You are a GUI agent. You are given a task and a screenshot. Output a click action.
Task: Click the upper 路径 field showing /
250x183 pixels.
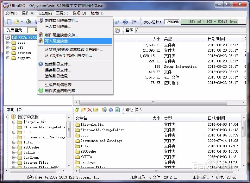(x=191, y=30)
